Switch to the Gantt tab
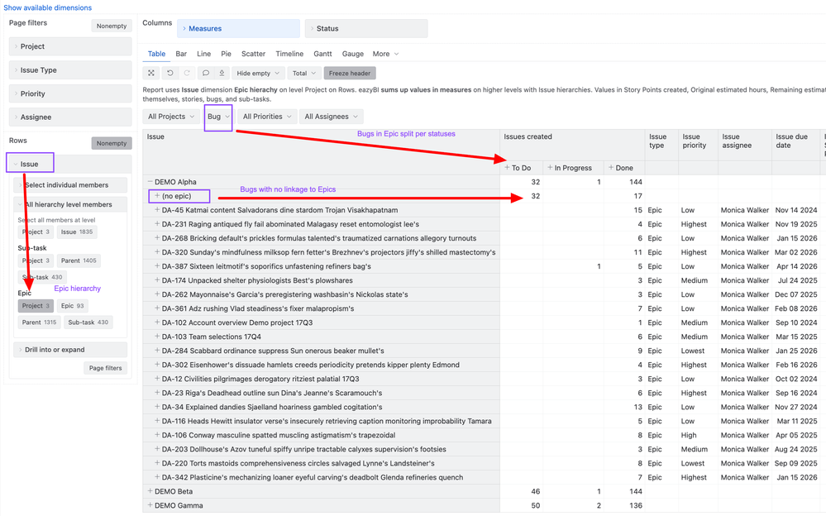This screenshot has height=516, width=826. click(x=323, y=54)
